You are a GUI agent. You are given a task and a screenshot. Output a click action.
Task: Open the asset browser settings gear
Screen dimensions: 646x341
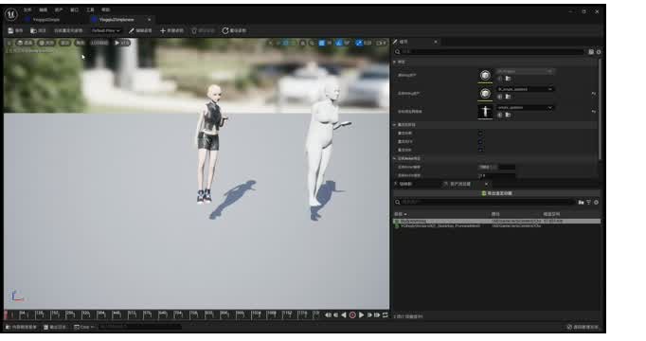596,202
